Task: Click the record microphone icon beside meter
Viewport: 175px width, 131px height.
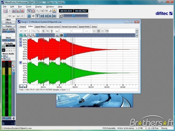Action: 13,66
